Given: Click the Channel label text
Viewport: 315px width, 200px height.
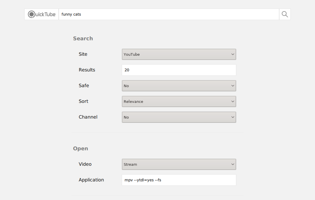Looking at the screenshot, I should pos(88,117).
